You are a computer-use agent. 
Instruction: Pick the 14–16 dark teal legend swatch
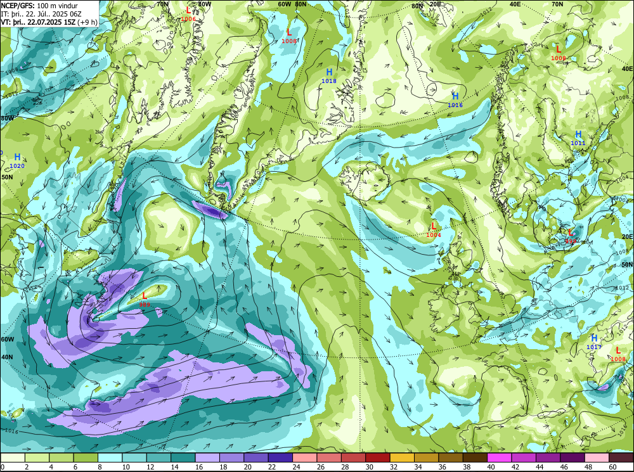click(x=183, y=457)
